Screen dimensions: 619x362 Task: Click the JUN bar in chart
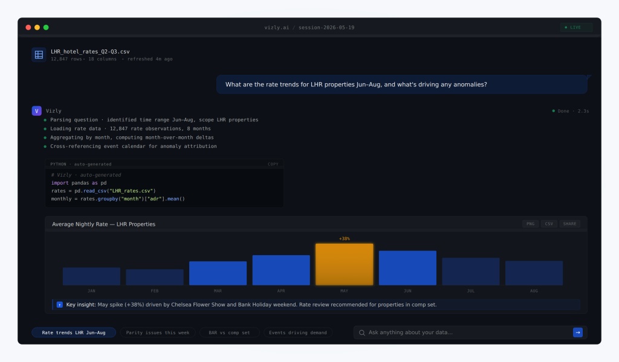pyautogui.click(x=407, y=268)
